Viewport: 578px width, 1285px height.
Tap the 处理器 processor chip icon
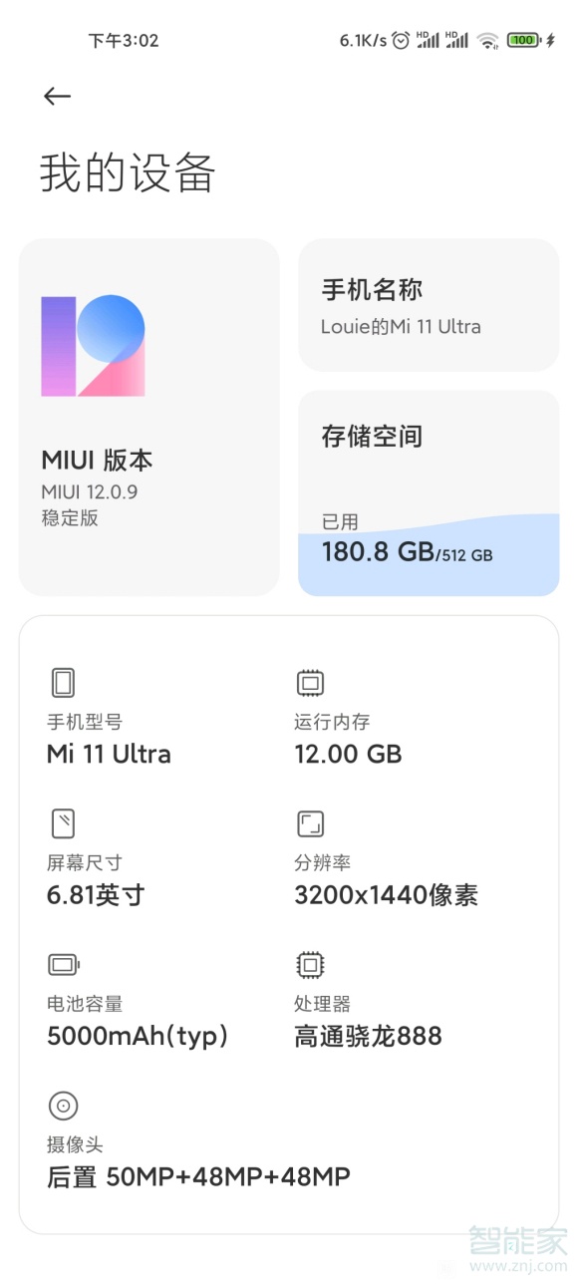click(310, 964)
